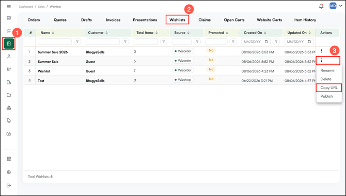Viewport: 346px width, 196px height.
Task: Open the storefront icon in sidebar
Action: point(9,159)
